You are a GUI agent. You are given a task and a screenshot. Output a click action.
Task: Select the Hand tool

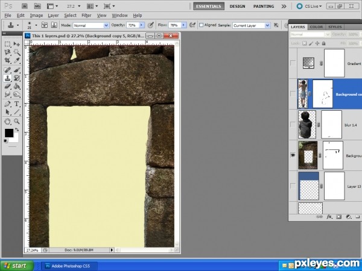[7, 121]
